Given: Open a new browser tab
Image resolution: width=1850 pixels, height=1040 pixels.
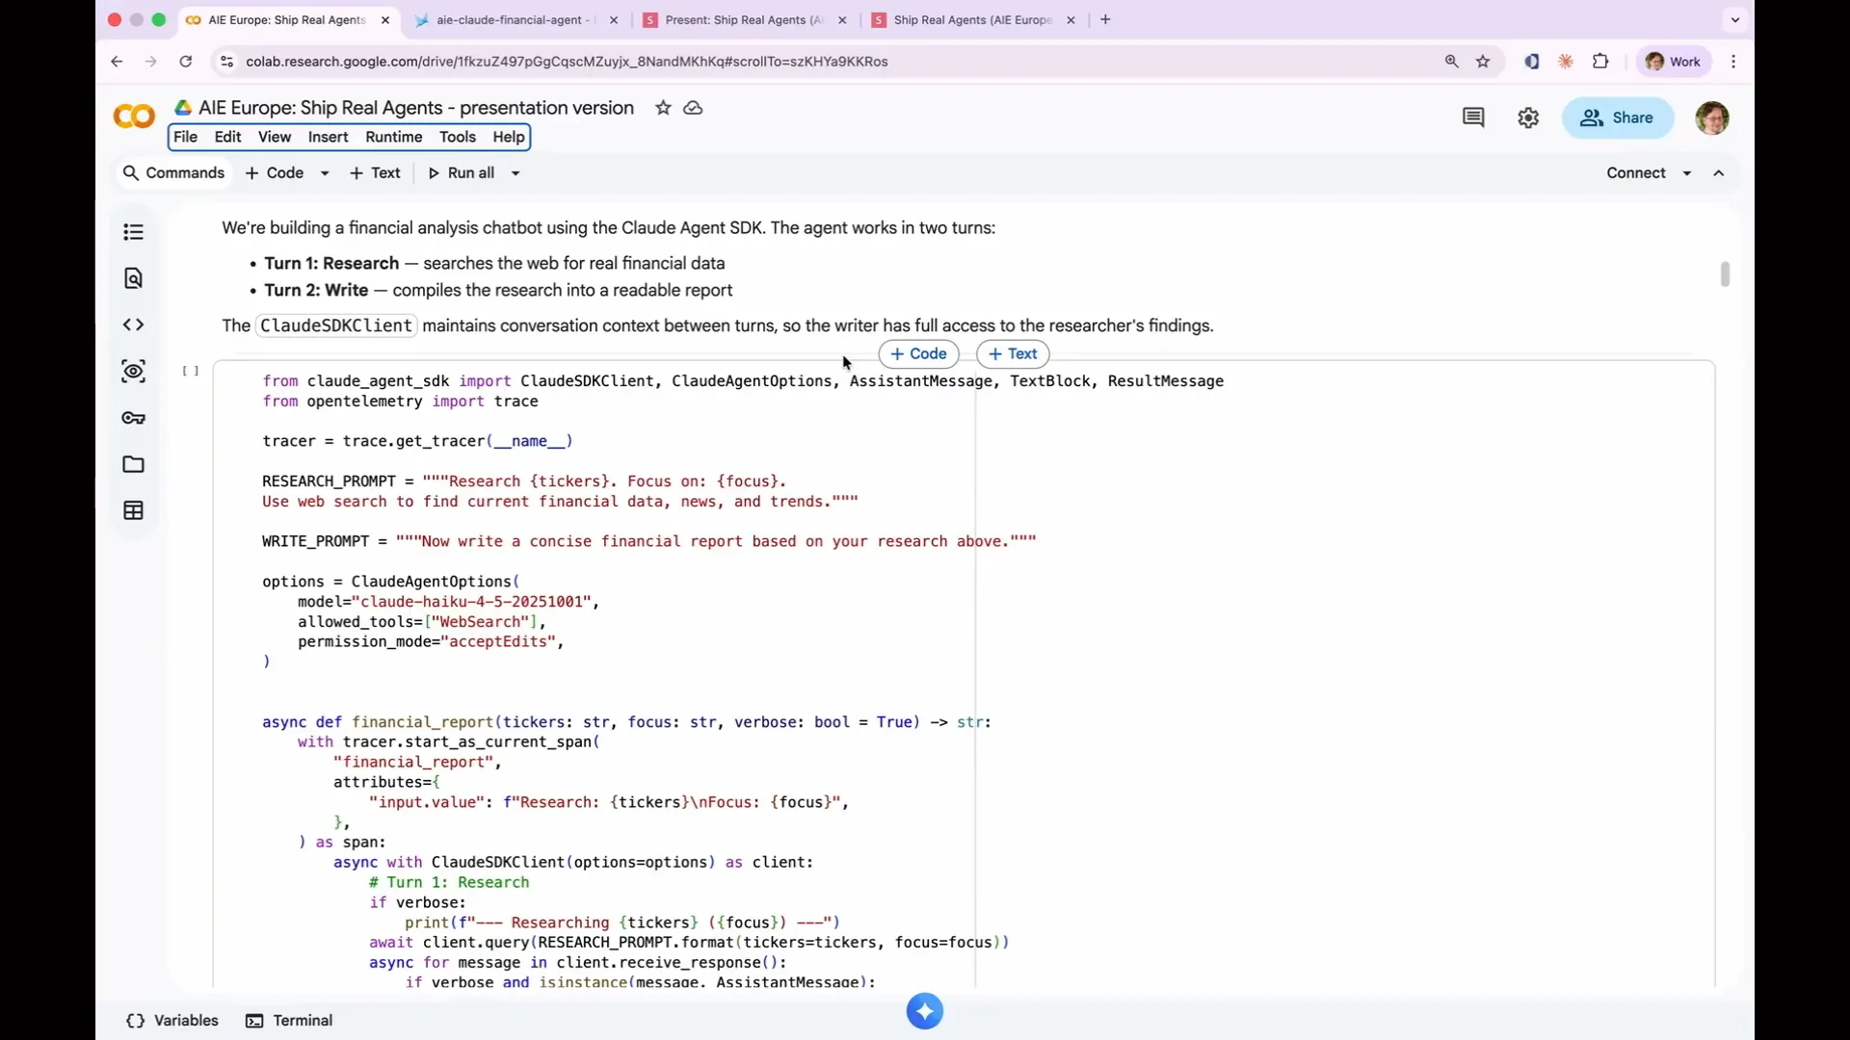Looking at the screenshot, I should click(1105, 19).
